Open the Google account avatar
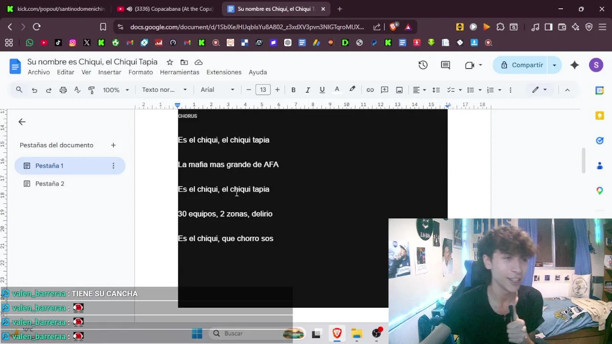This screenshot has height=344, width=612. 596,65
